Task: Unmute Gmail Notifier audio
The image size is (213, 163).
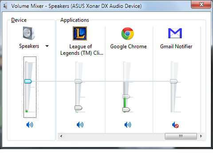Action: tap(175, 125)
